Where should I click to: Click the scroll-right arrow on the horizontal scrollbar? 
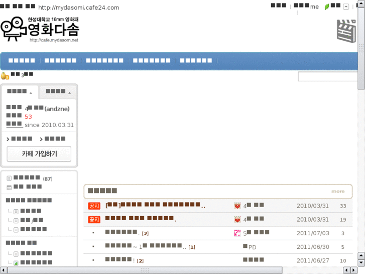point(354,270)
